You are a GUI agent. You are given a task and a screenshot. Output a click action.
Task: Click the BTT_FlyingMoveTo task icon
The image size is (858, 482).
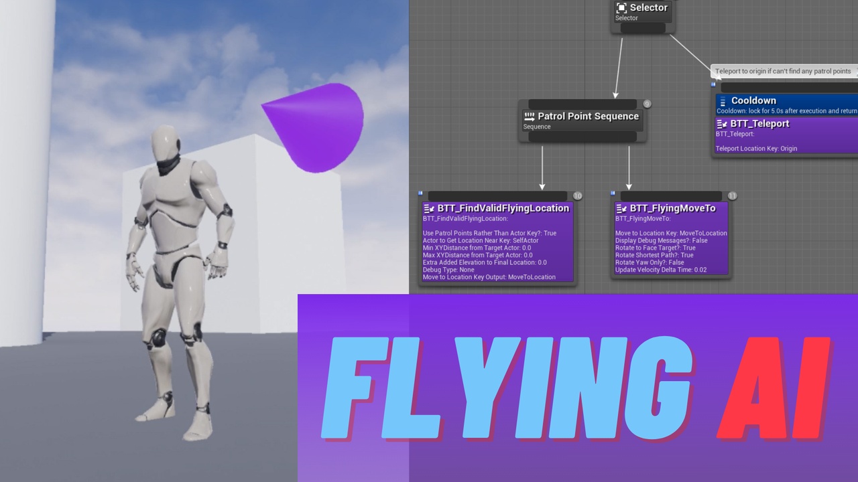tap(621, 209)
